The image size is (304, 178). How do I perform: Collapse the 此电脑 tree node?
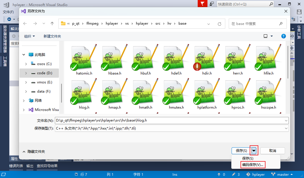tap(24, 55)
